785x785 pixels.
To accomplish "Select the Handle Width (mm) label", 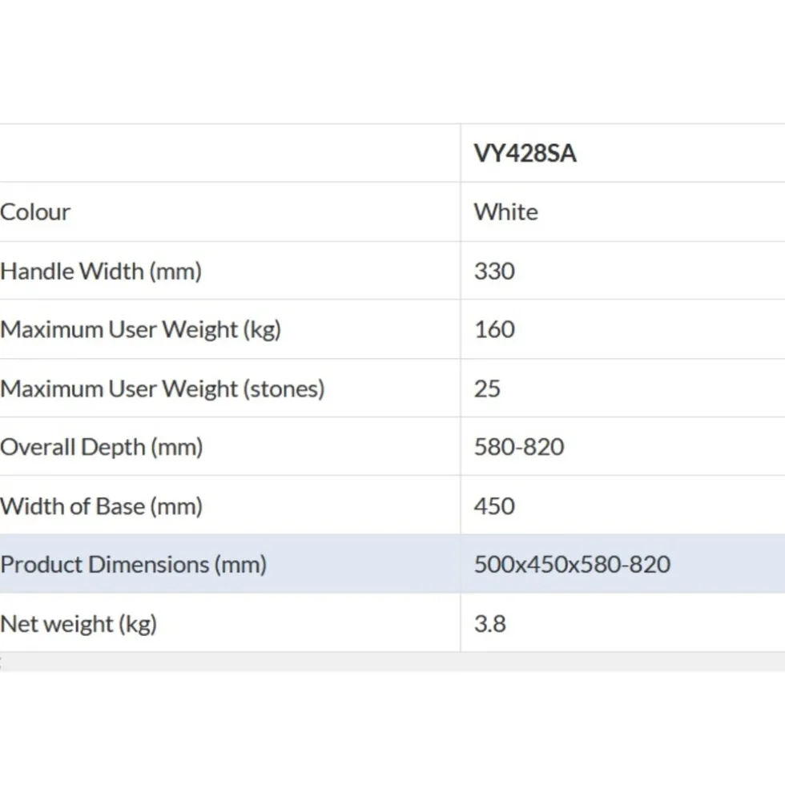I will (x=101, y=271).
